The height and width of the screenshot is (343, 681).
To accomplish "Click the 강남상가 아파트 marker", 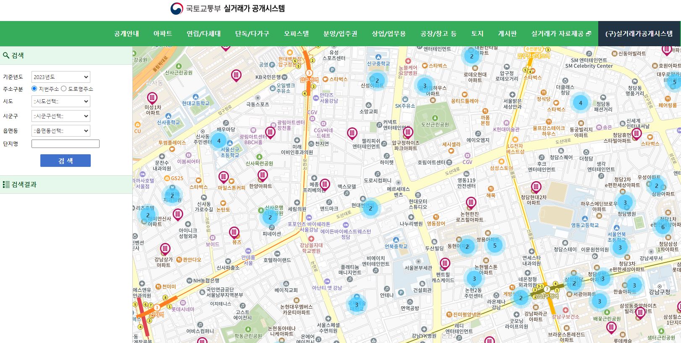I will point(165,248).
